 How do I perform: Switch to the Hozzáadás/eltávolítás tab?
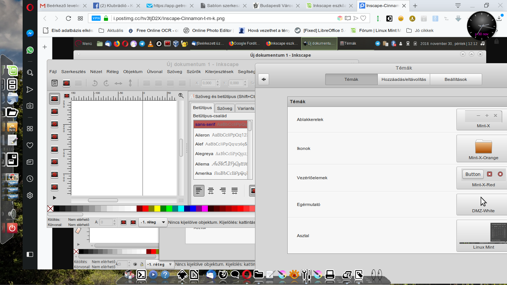tap(403, 79)
